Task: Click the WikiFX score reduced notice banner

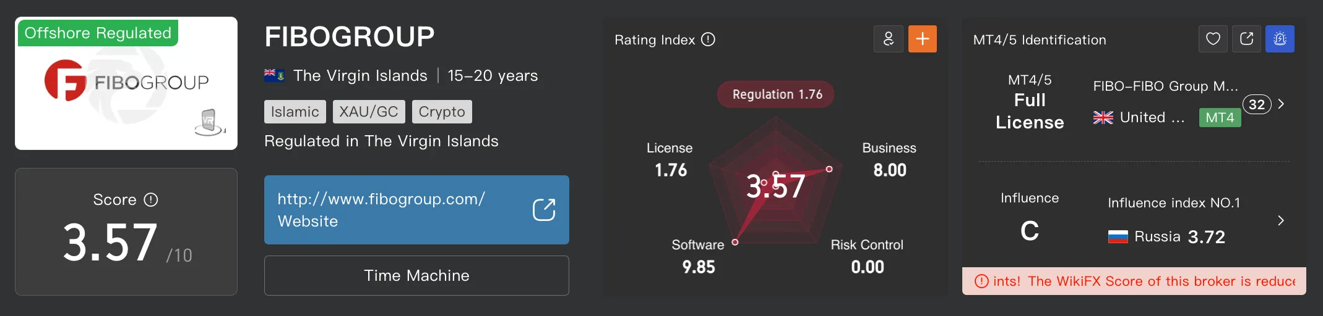Action: pos(1134,281)
